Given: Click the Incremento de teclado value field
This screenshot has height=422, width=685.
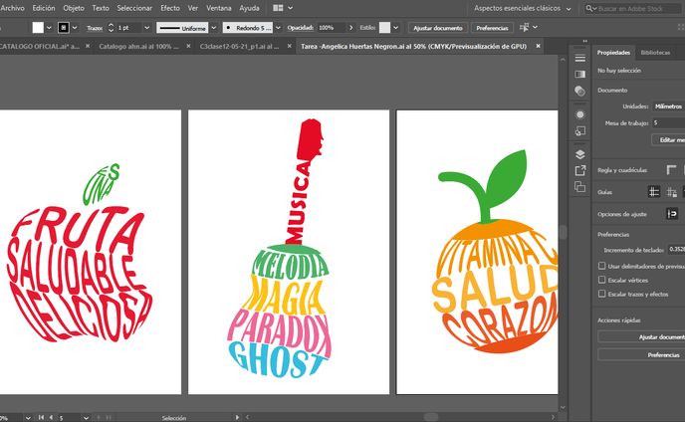Looking at the screenshot, I should [x=676, y=249].
